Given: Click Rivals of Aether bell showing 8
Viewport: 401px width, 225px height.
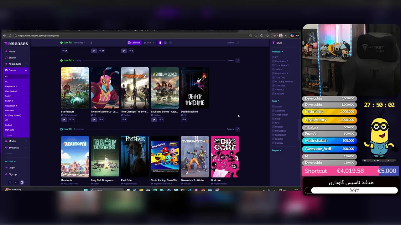Looking at the screenshot, I should click(101, 119).
